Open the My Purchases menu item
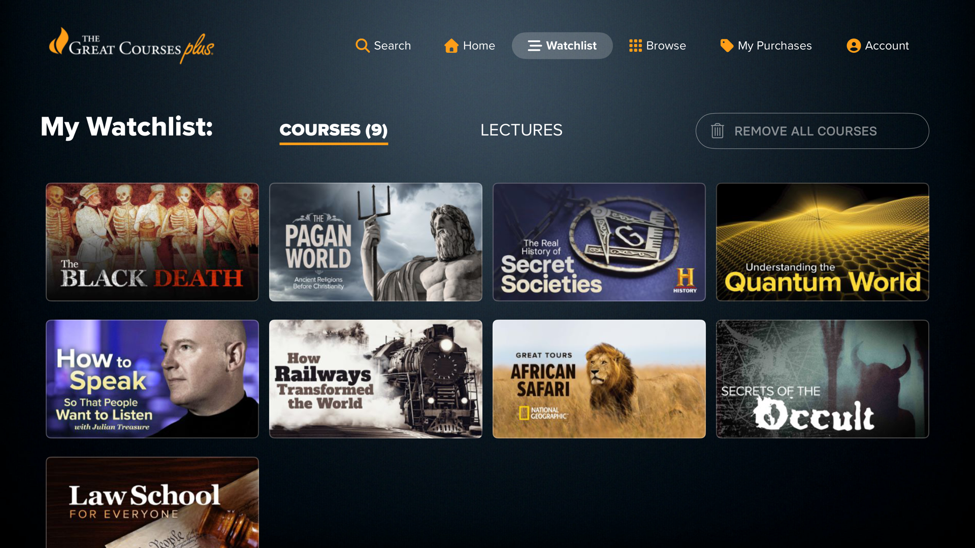 [766, 46]
